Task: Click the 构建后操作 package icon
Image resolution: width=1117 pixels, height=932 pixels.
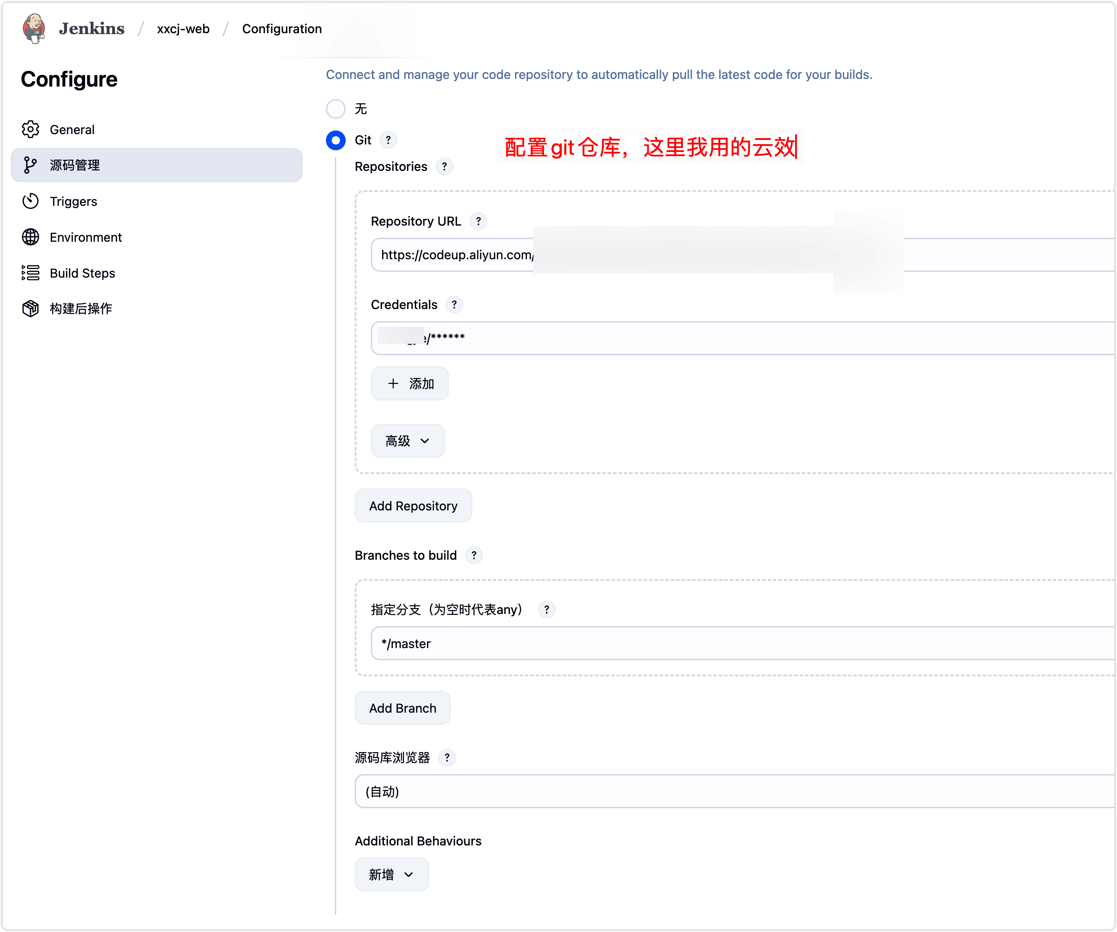Action: [31, 309]
